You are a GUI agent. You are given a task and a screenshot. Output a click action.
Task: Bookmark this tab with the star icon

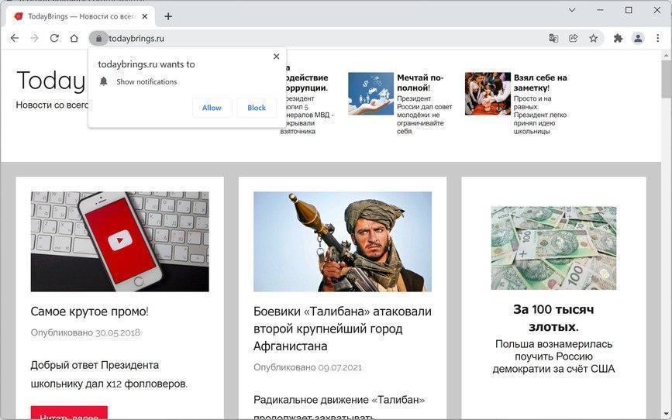point(593,38)
